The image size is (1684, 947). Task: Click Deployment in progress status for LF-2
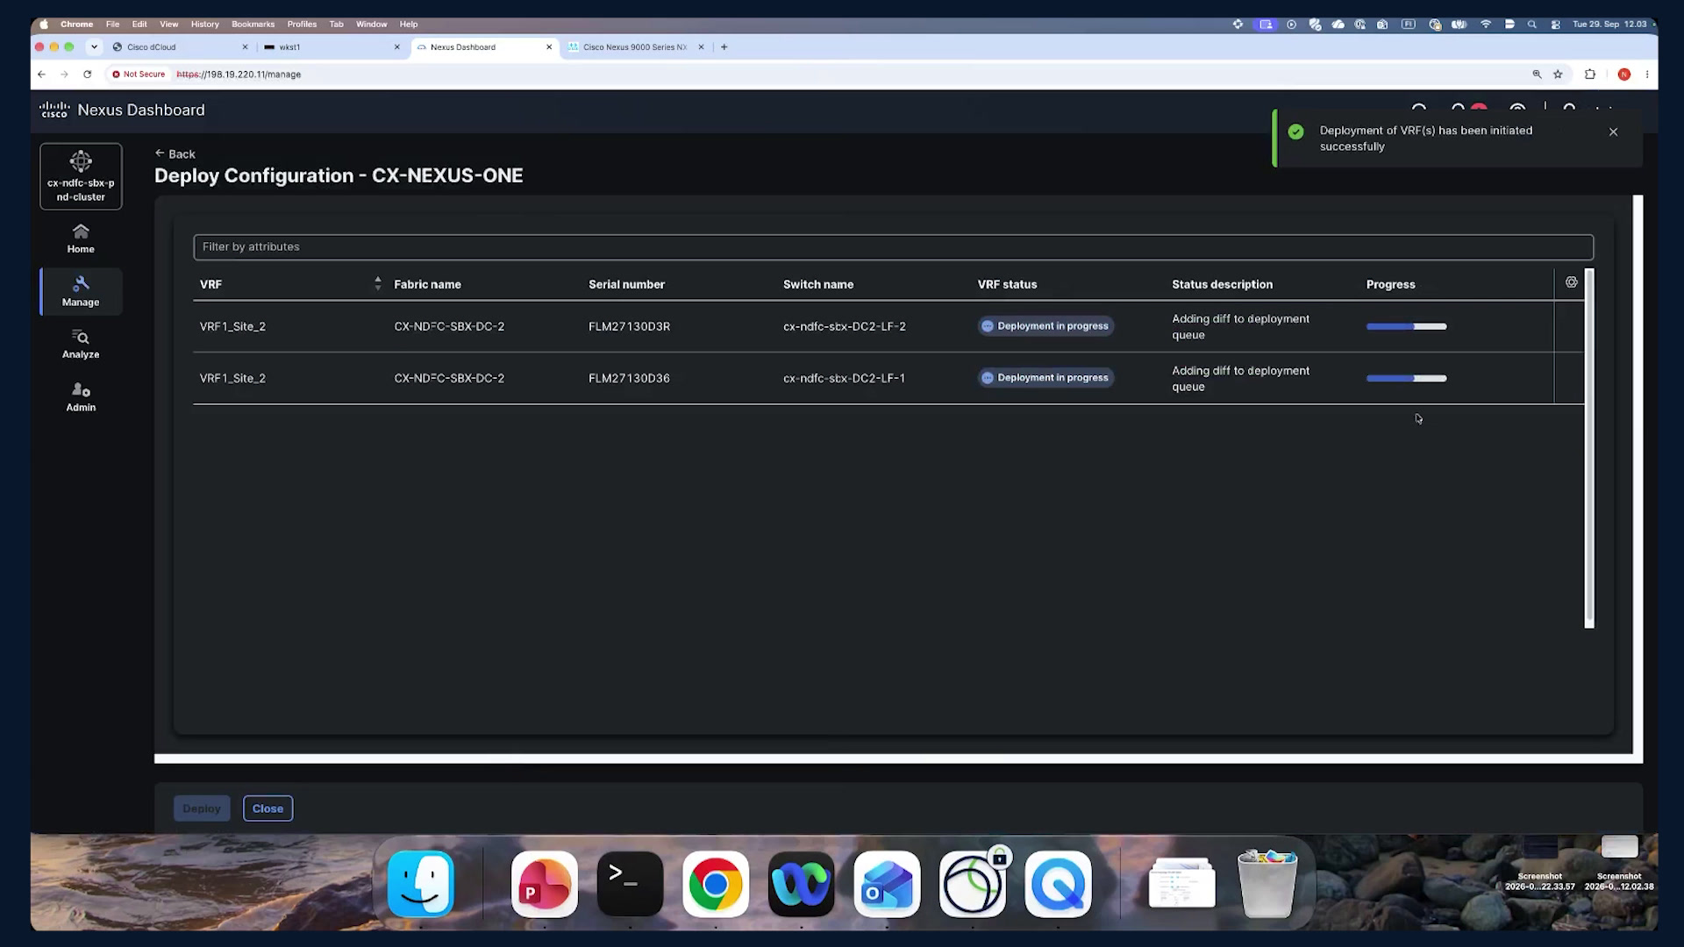pyautogui.click(x=1045, y=326)
